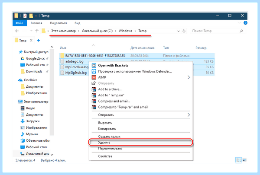Sort by Размер column header
260x175 pixels.
tap(201, 48)
